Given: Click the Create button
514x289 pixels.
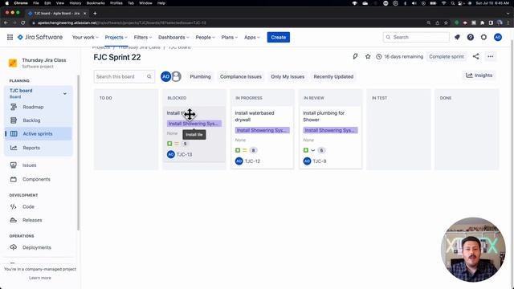Looking at the screenshot, I should [x=279, y=38].
